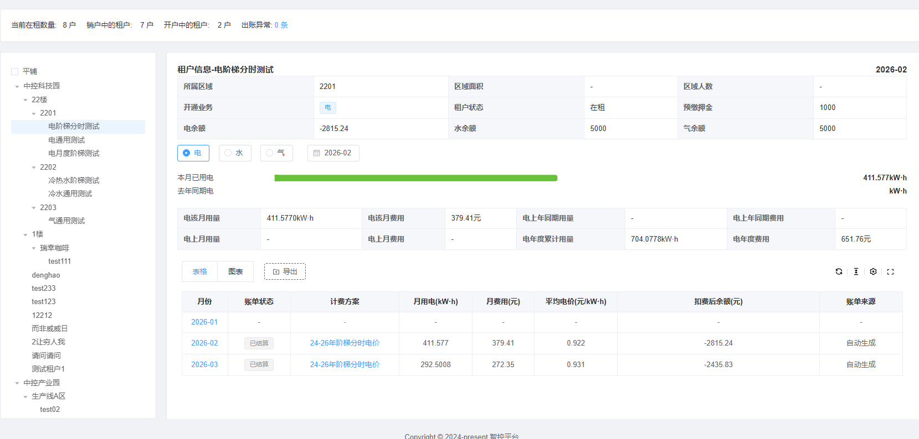The height and width of the screenshot is (439, 919).
Task: Click the 扣费后余额(元) column header
Action: [718, 302]
